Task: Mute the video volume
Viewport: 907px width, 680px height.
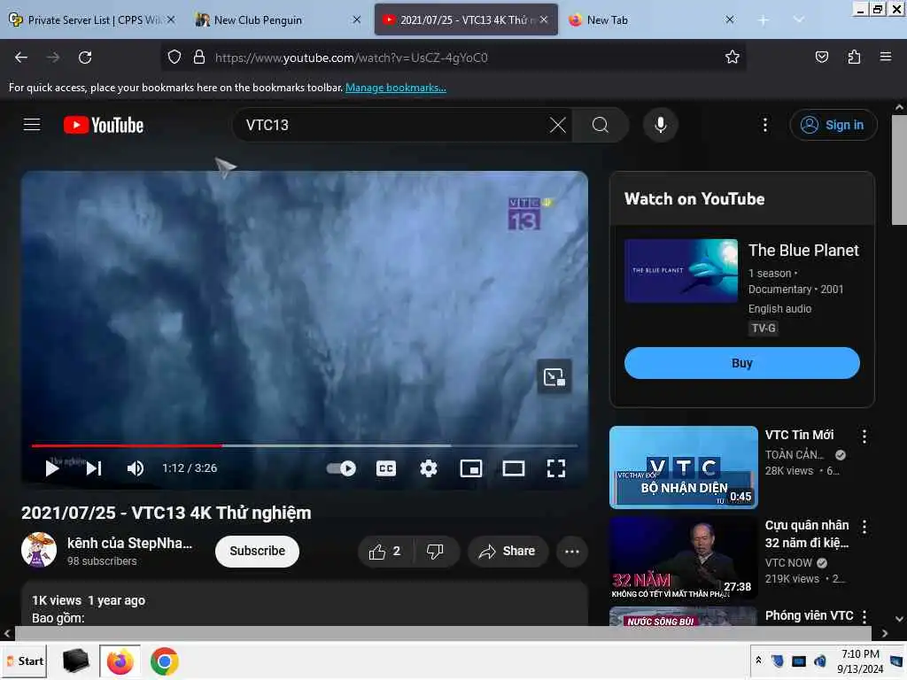Action: tap(136, 468)
